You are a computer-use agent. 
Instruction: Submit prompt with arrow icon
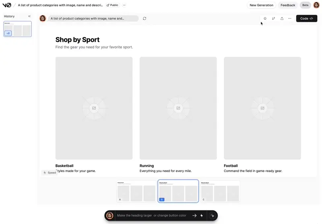pyautogui.click(x=194, y=216)
